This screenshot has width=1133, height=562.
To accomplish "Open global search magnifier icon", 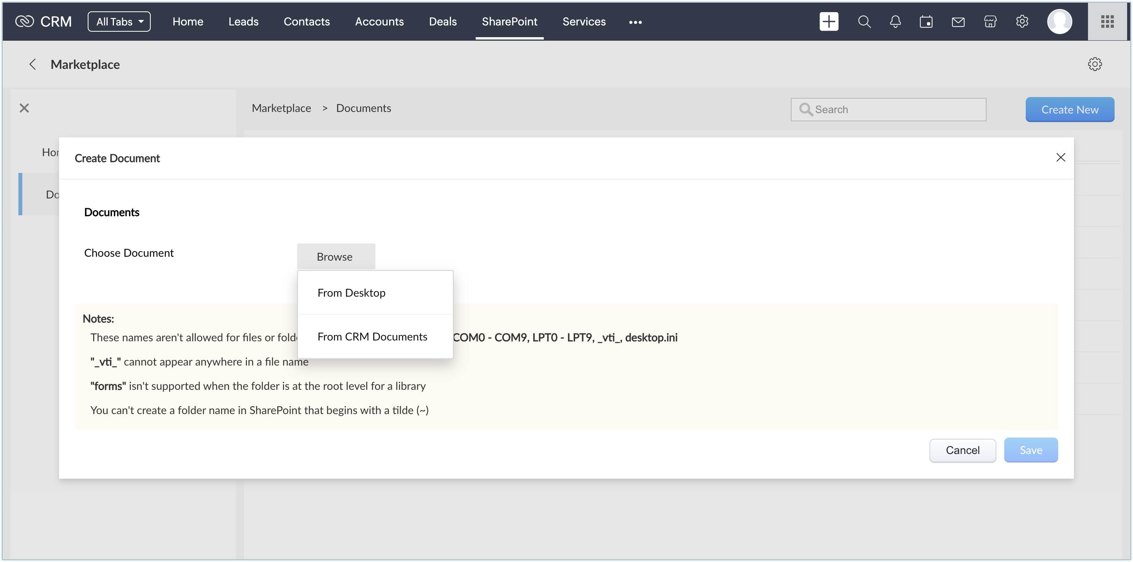I will pos(864,22).
